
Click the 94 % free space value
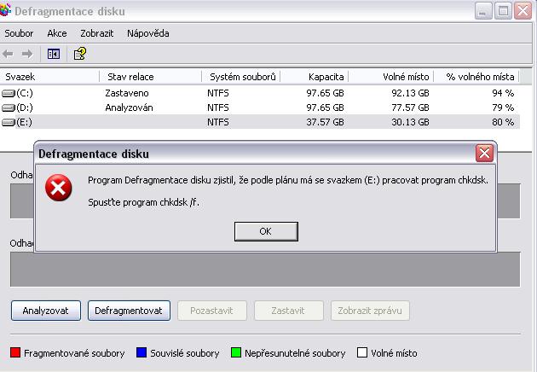point(503,93)
